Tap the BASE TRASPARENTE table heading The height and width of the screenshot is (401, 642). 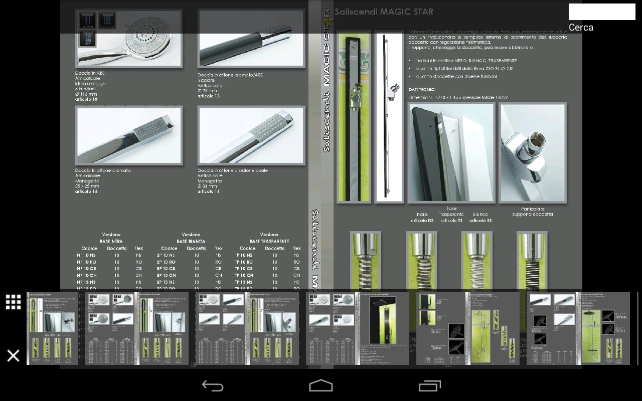(x=269, y=241)
